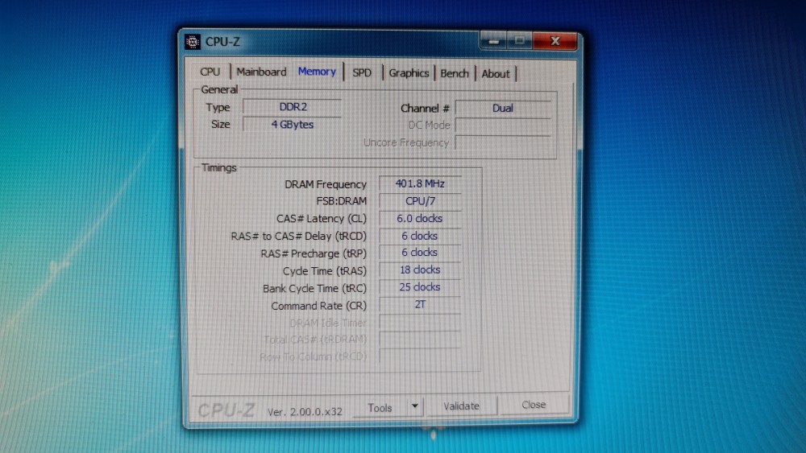
Task: Click the tRP 6 clocks value
Action: coord(420,253)
